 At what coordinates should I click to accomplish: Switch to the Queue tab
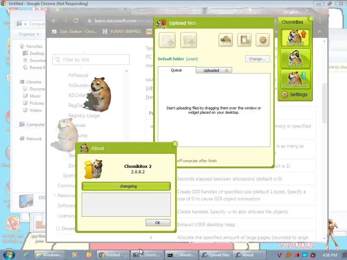click(177, 70)
